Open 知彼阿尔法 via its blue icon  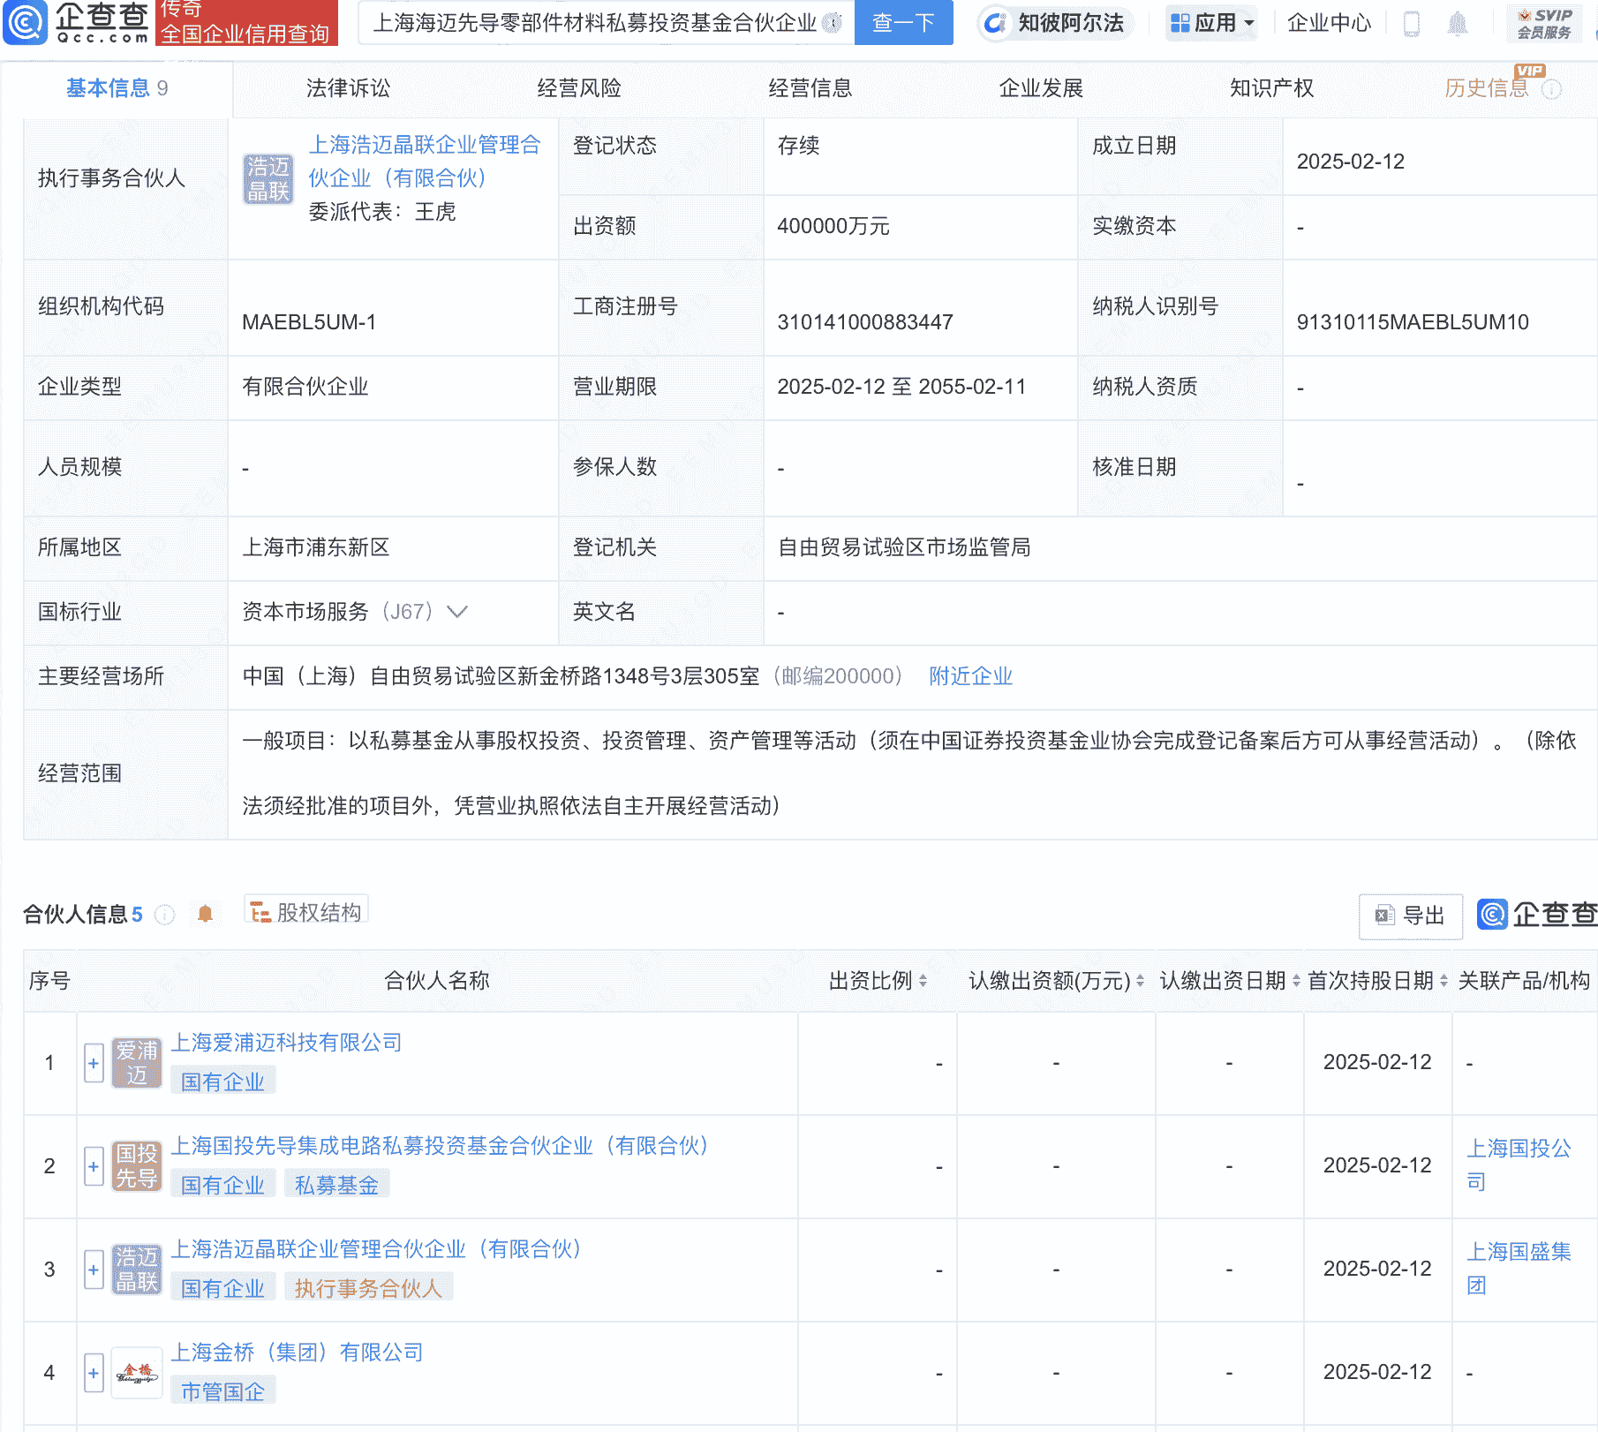[996, 24]
